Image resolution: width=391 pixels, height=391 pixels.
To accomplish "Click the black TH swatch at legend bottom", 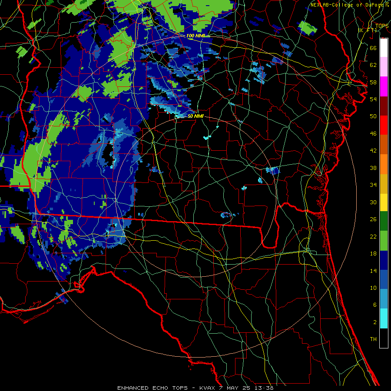I will [384, 338].
